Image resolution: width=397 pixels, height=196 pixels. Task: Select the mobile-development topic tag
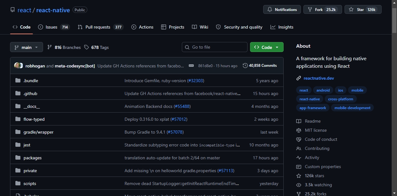tap(352, 108)
